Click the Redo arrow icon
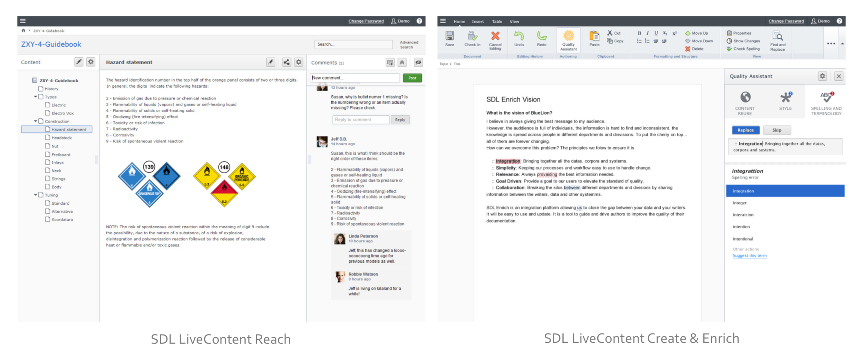 click(x=542, y=36)
